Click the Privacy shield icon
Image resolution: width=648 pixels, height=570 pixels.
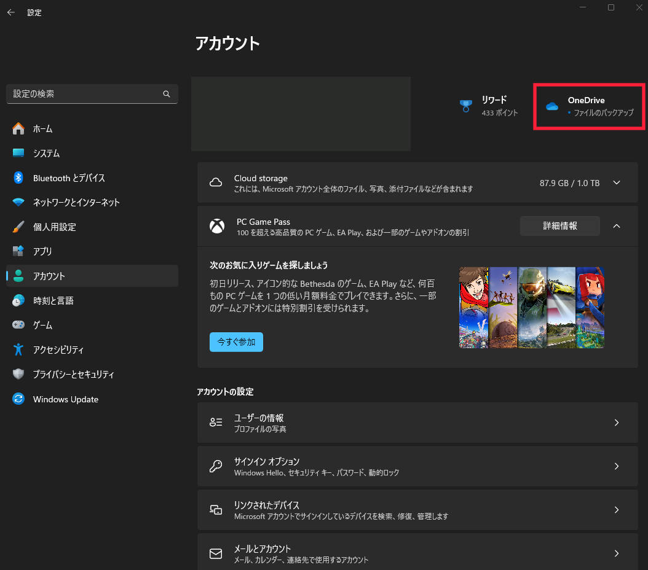point(18,374)
